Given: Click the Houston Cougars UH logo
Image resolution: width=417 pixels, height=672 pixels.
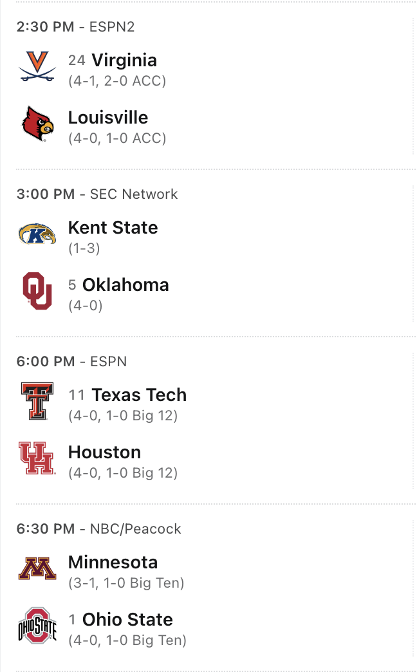Looking at the screenshot, I should 37,458.
